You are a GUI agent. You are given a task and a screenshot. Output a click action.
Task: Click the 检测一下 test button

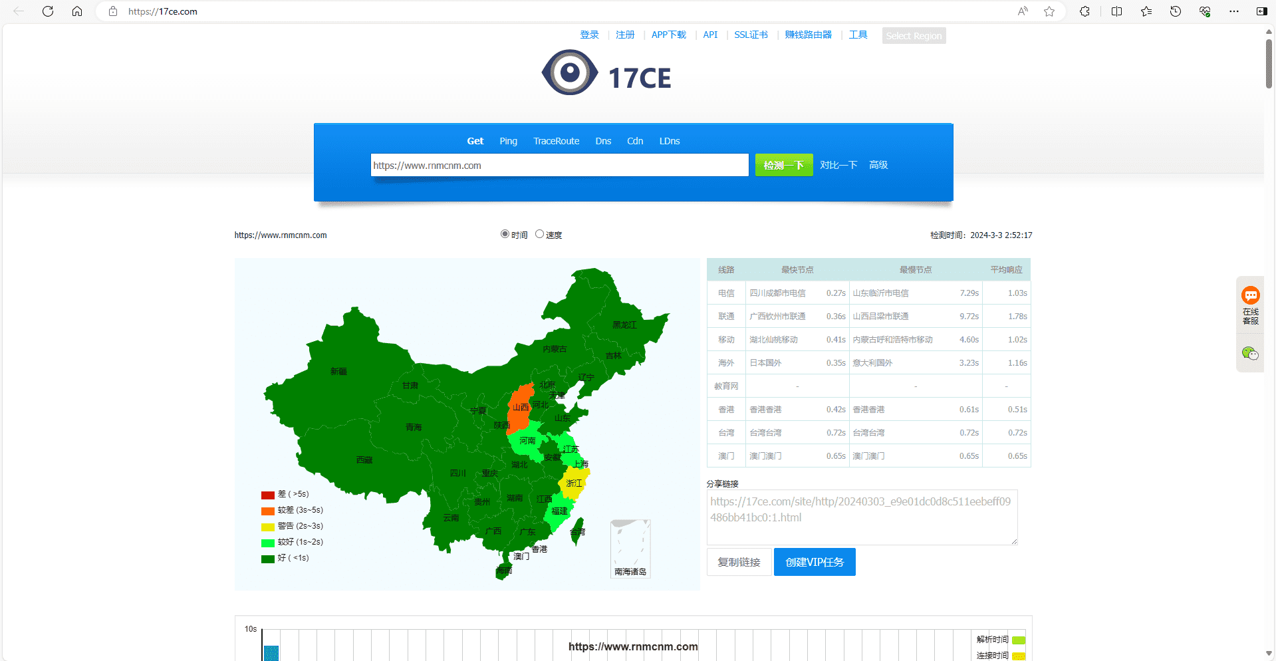point(783,165)
